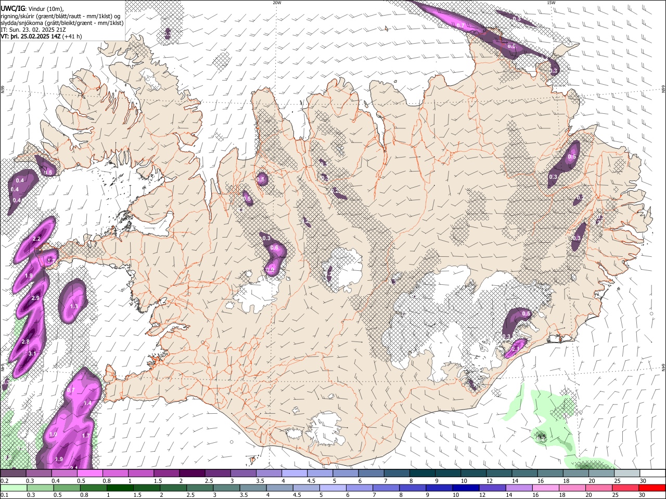Click the rain legend swatch between 5 and 6
The height and width of the screenshot is (499, 666).
pyautogui.click(x=332, y=488)
